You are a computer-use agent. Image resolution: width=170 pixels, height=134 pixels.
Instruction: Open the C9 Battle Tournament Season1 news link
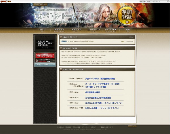point(82,41)
